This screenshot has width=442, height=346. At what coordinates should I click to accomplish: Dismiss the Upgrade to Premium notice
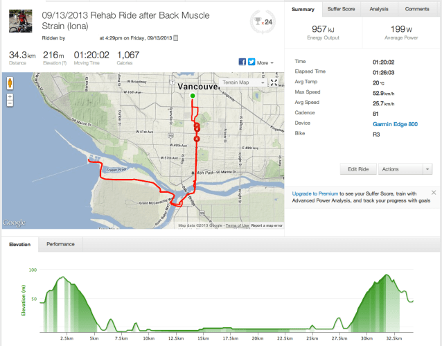(x=434, y=192)
